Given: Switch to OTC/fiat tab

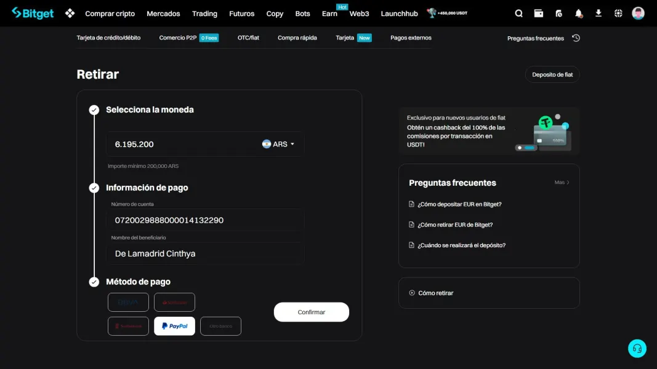Looking at the screenshot, I should [249, 38].
